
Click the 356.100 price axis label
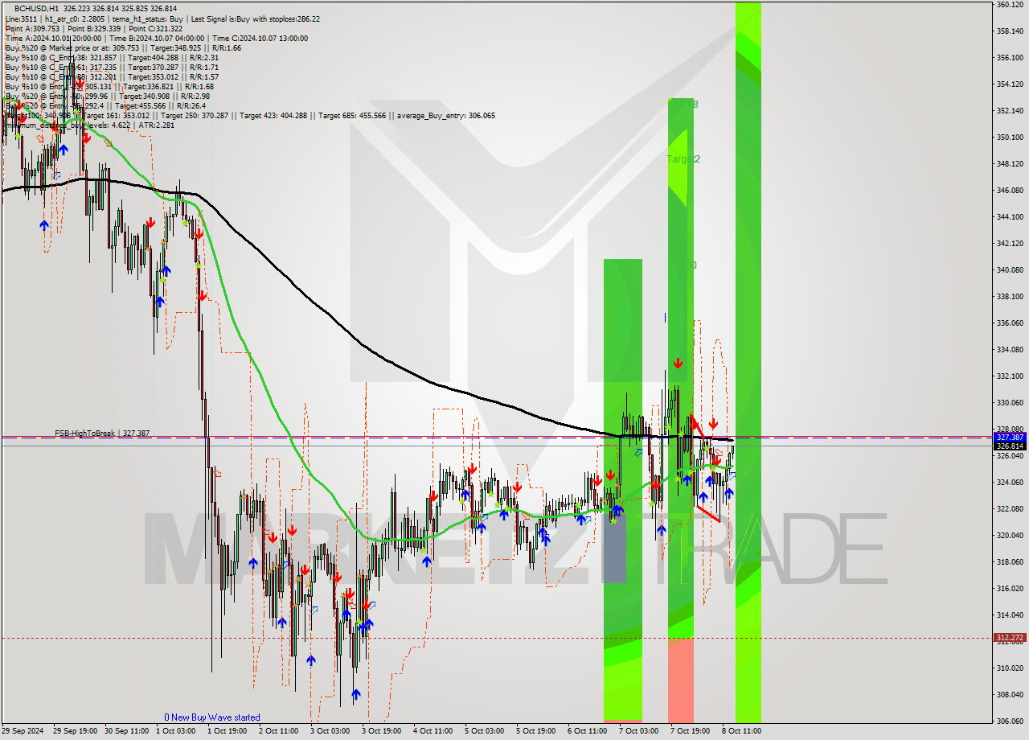[1009, 58]
